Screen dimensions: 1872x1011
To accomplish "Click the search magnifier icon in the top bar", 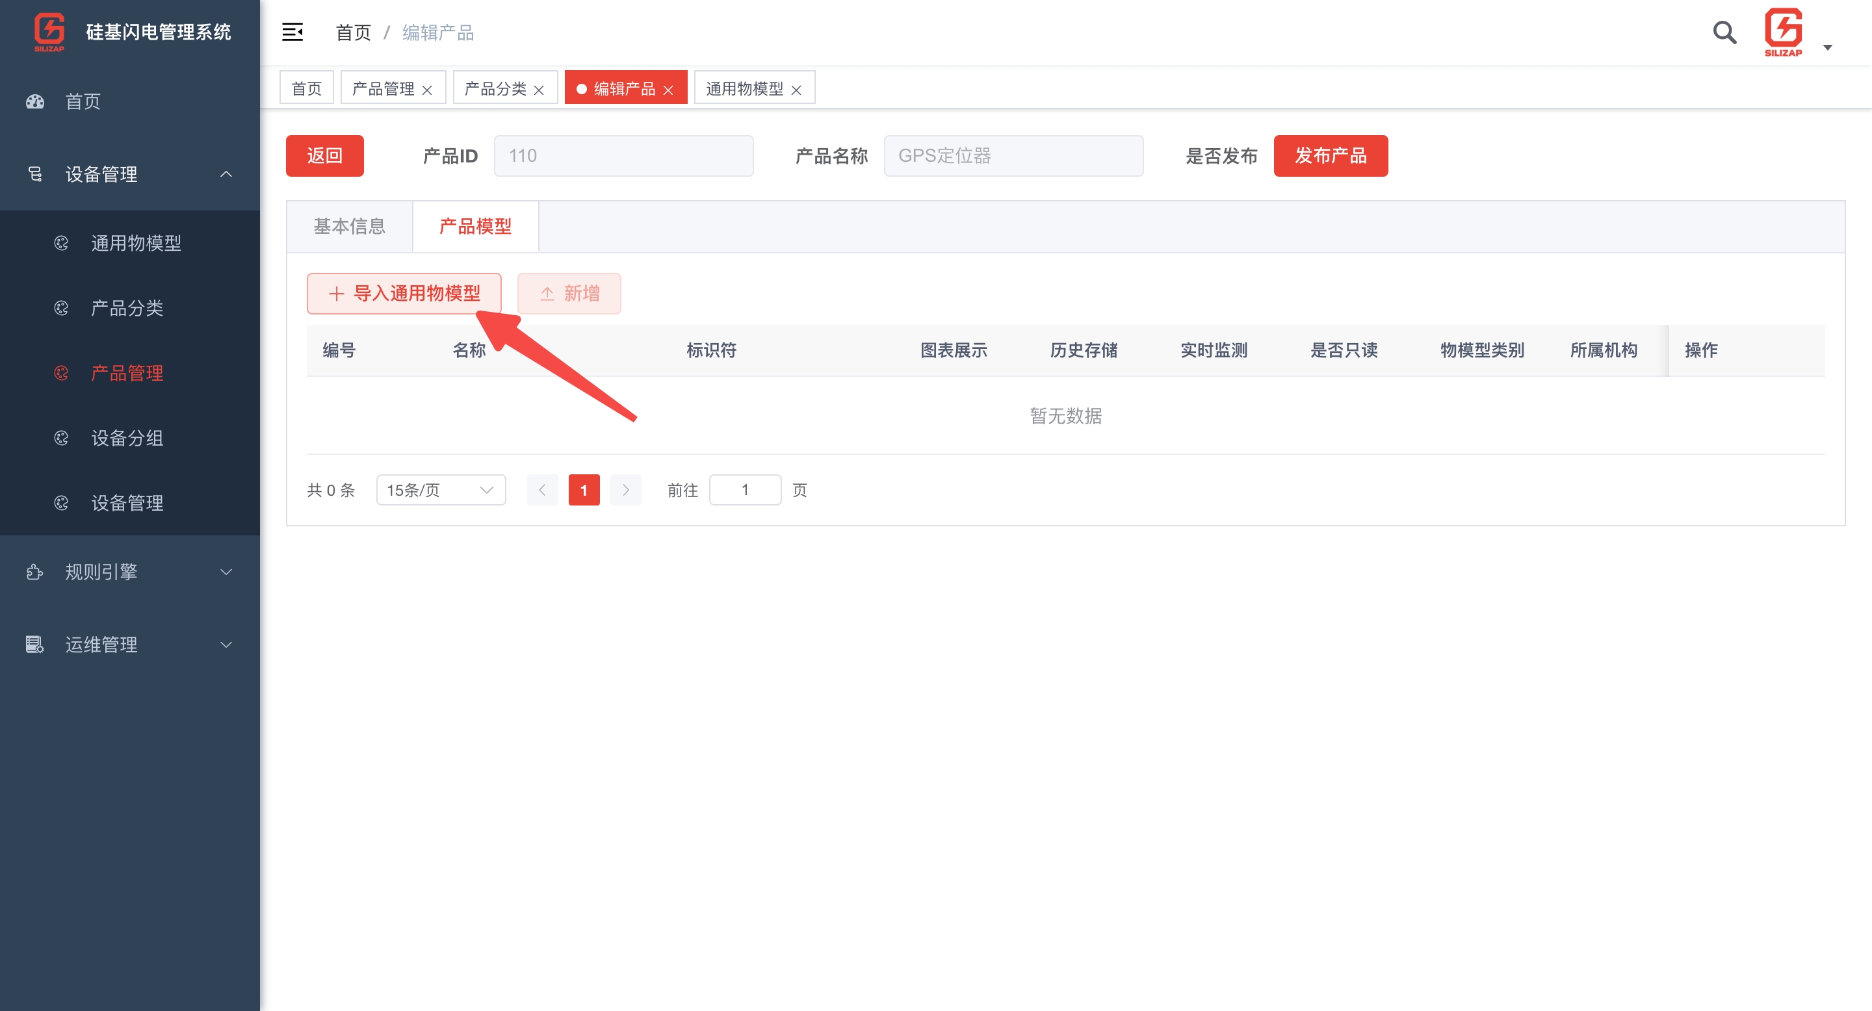I will pyautogui.click(x=1724, y=32).
